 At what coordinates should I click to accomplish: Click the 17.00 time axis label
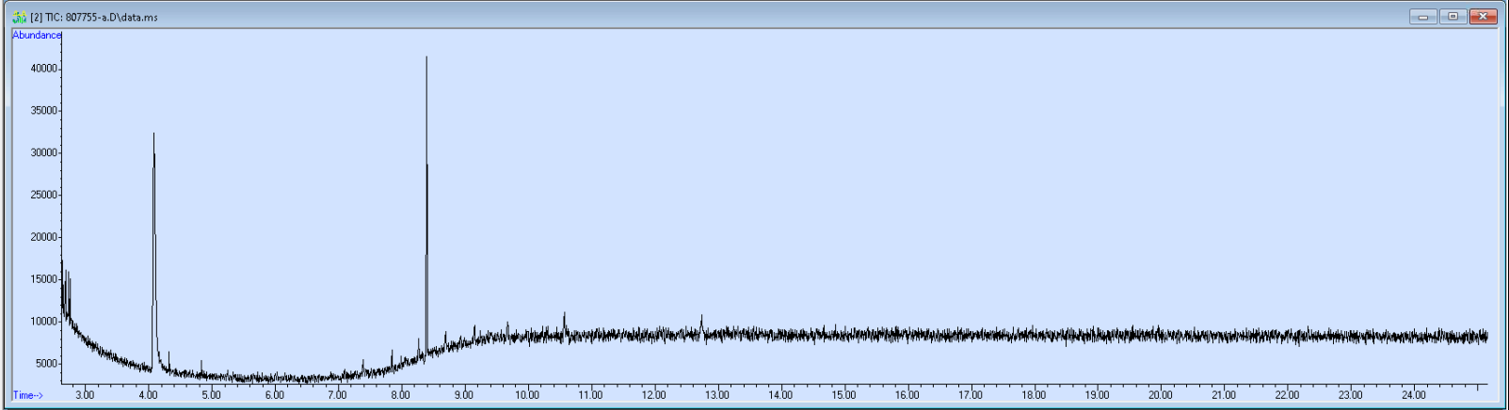pyautogui.click(x=971, y=395)
